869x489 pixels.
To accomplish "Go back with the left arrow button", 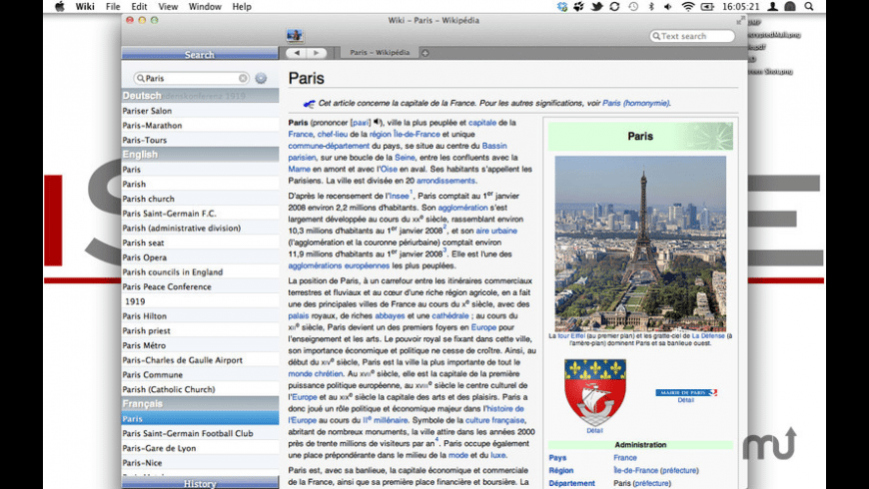I will [297, 53].
